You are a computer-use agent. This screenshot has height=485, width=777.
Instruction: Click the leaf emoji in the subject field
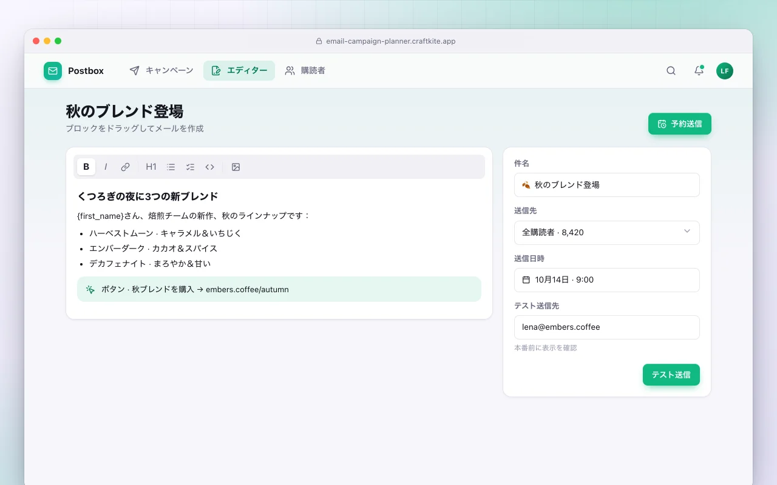pyautogui.click(x=526, y=185)
